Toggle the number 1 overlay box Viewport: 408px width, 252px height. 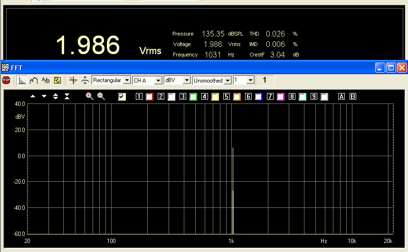pyautogui.click(x=139, y=96)
